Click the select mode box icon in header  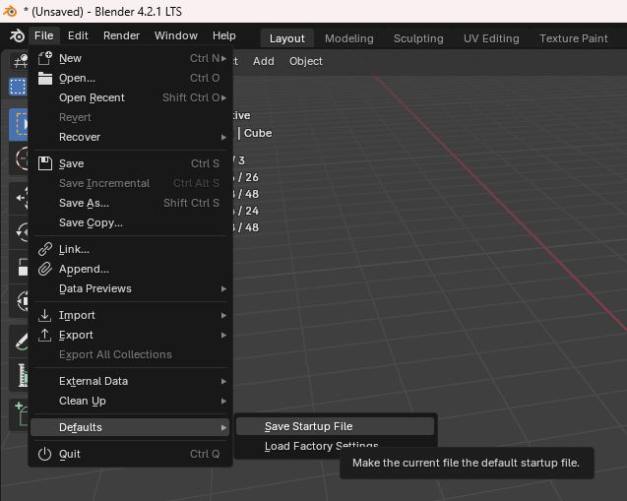(18, 87)
